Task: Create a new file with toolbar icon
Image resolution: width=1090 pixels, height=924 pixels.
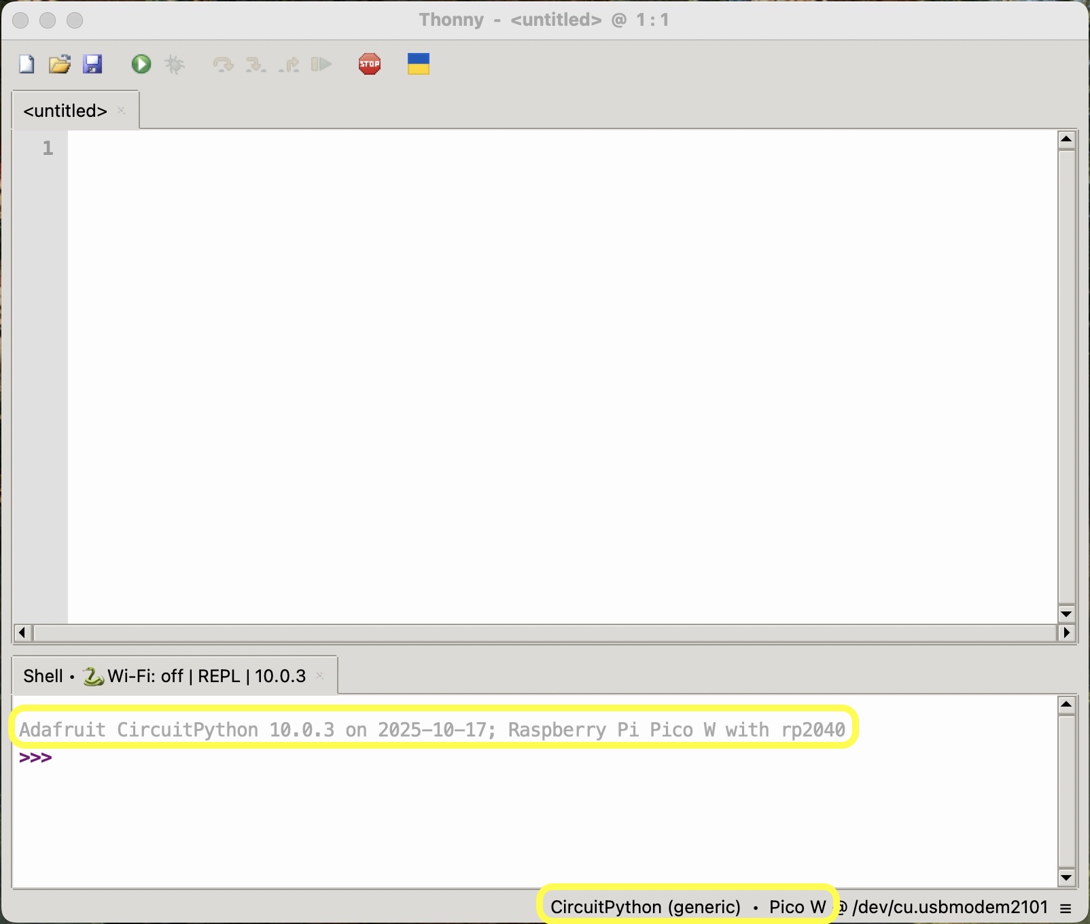Action: [27, 65]
